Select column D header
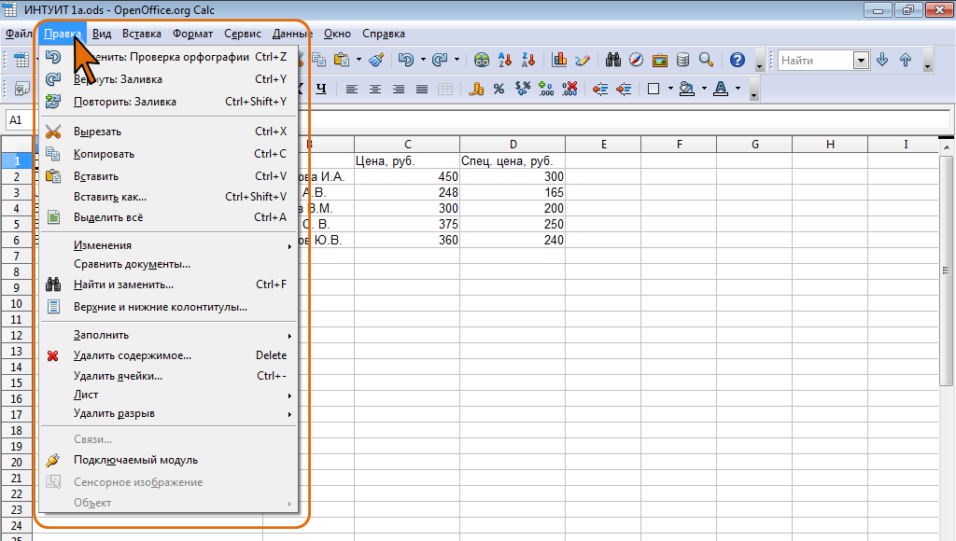Screen dimensions: 956x541 (x=513, y=145)
